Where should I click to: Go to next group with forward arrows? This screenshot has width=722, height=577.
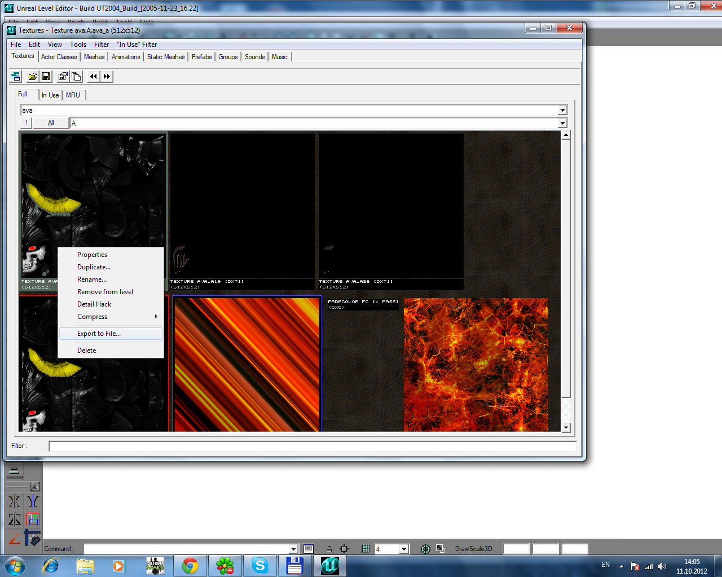click(x=107, y=77)
